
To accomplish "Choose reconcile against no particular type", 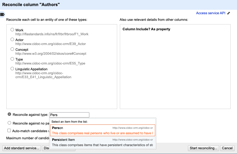I will point(9,123).
